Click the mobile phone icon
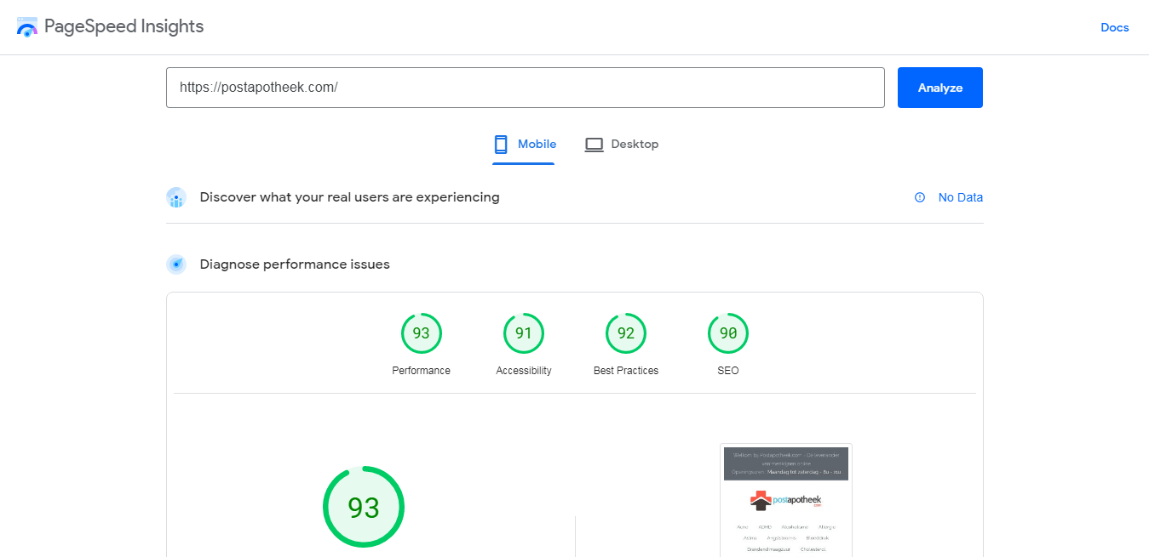 click(x=501, y=145)
